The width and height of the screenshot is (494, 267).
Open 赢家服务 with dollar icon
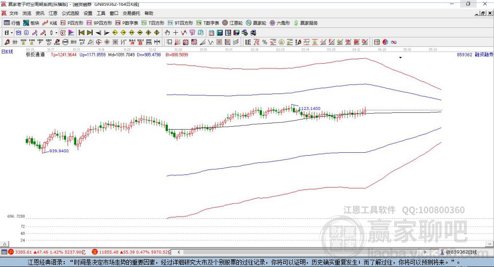point(305,23)
